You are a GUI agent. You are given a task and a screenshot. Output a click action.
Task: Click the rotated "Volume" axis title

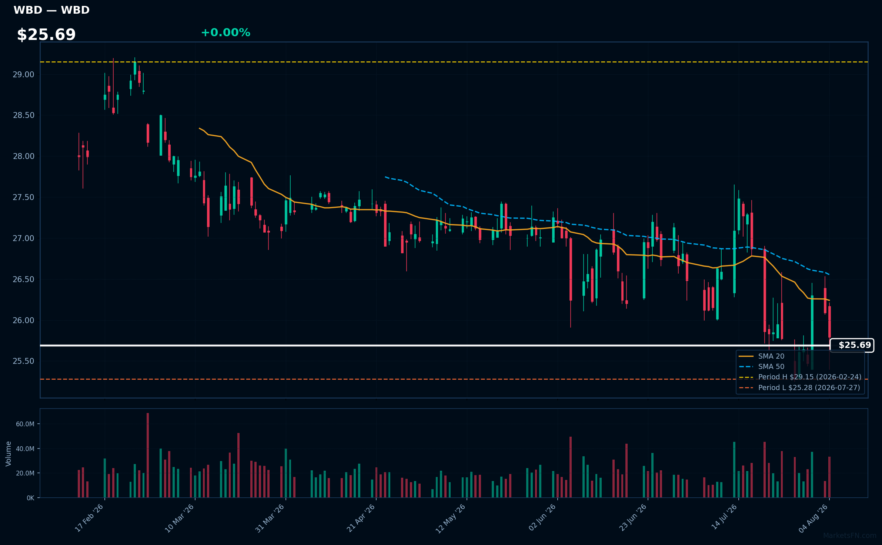pos(9,454)
